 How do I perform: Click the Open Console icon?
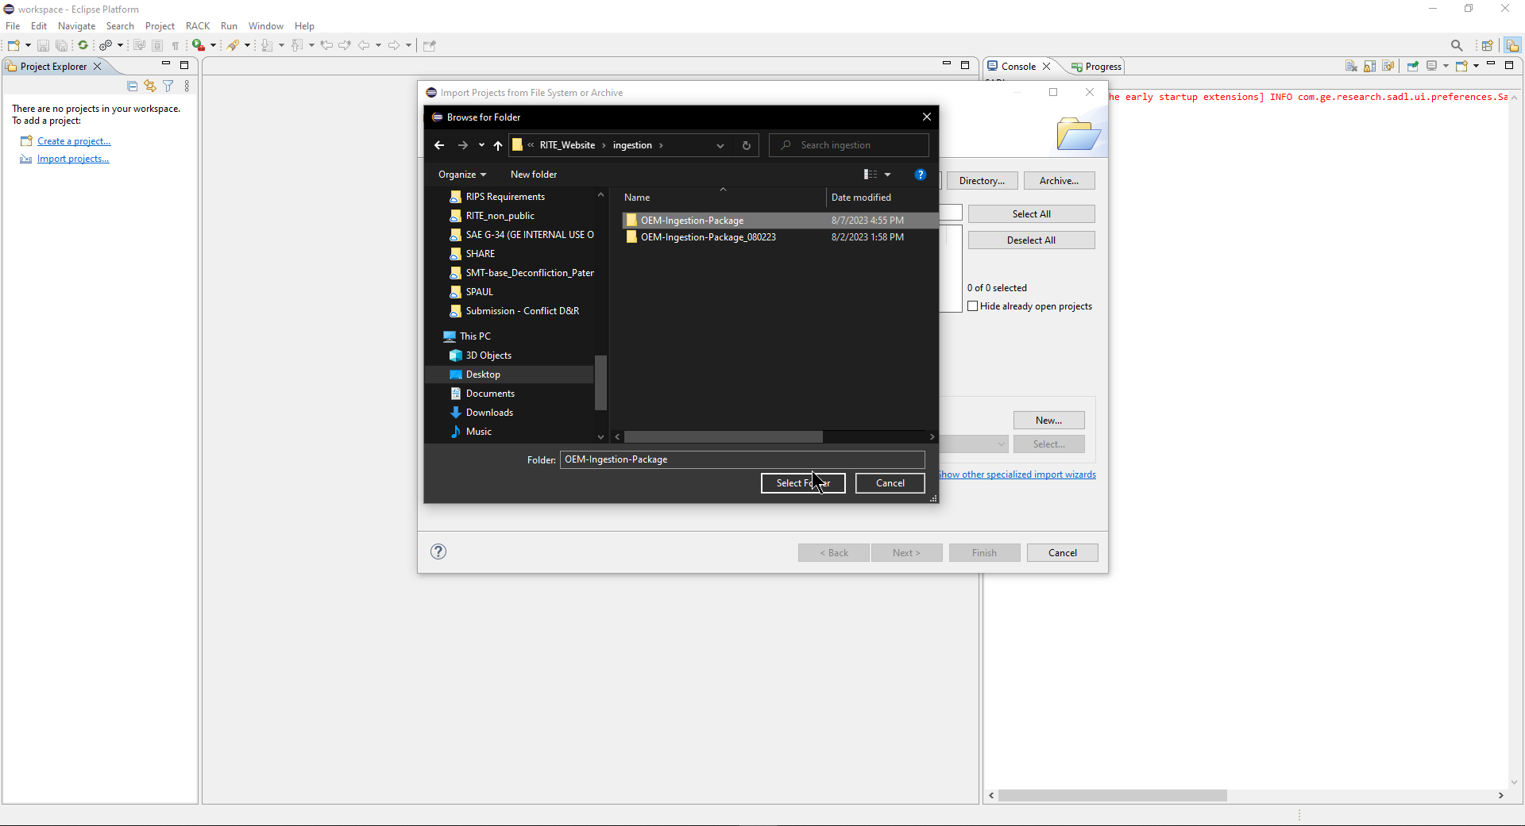pyautogui.click(x=1461, y=66)
